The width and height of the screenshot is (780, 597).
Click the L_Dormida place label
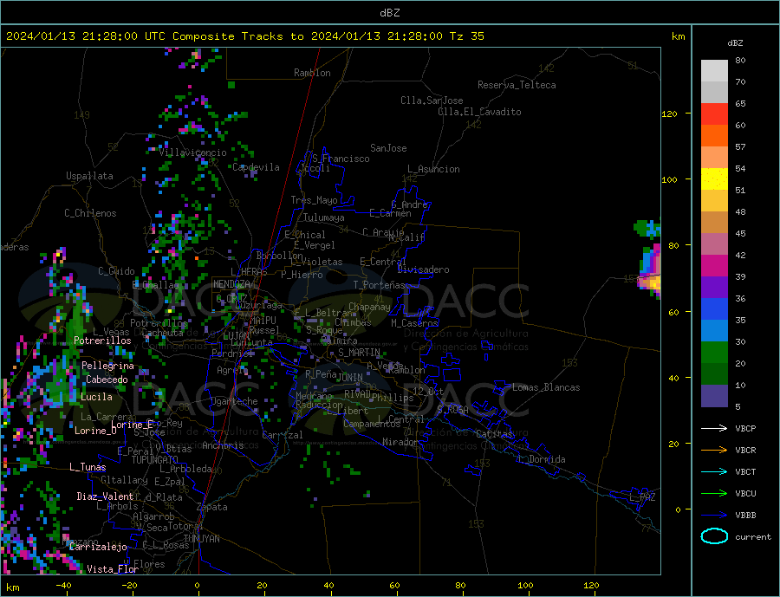[x=543, y=459]
